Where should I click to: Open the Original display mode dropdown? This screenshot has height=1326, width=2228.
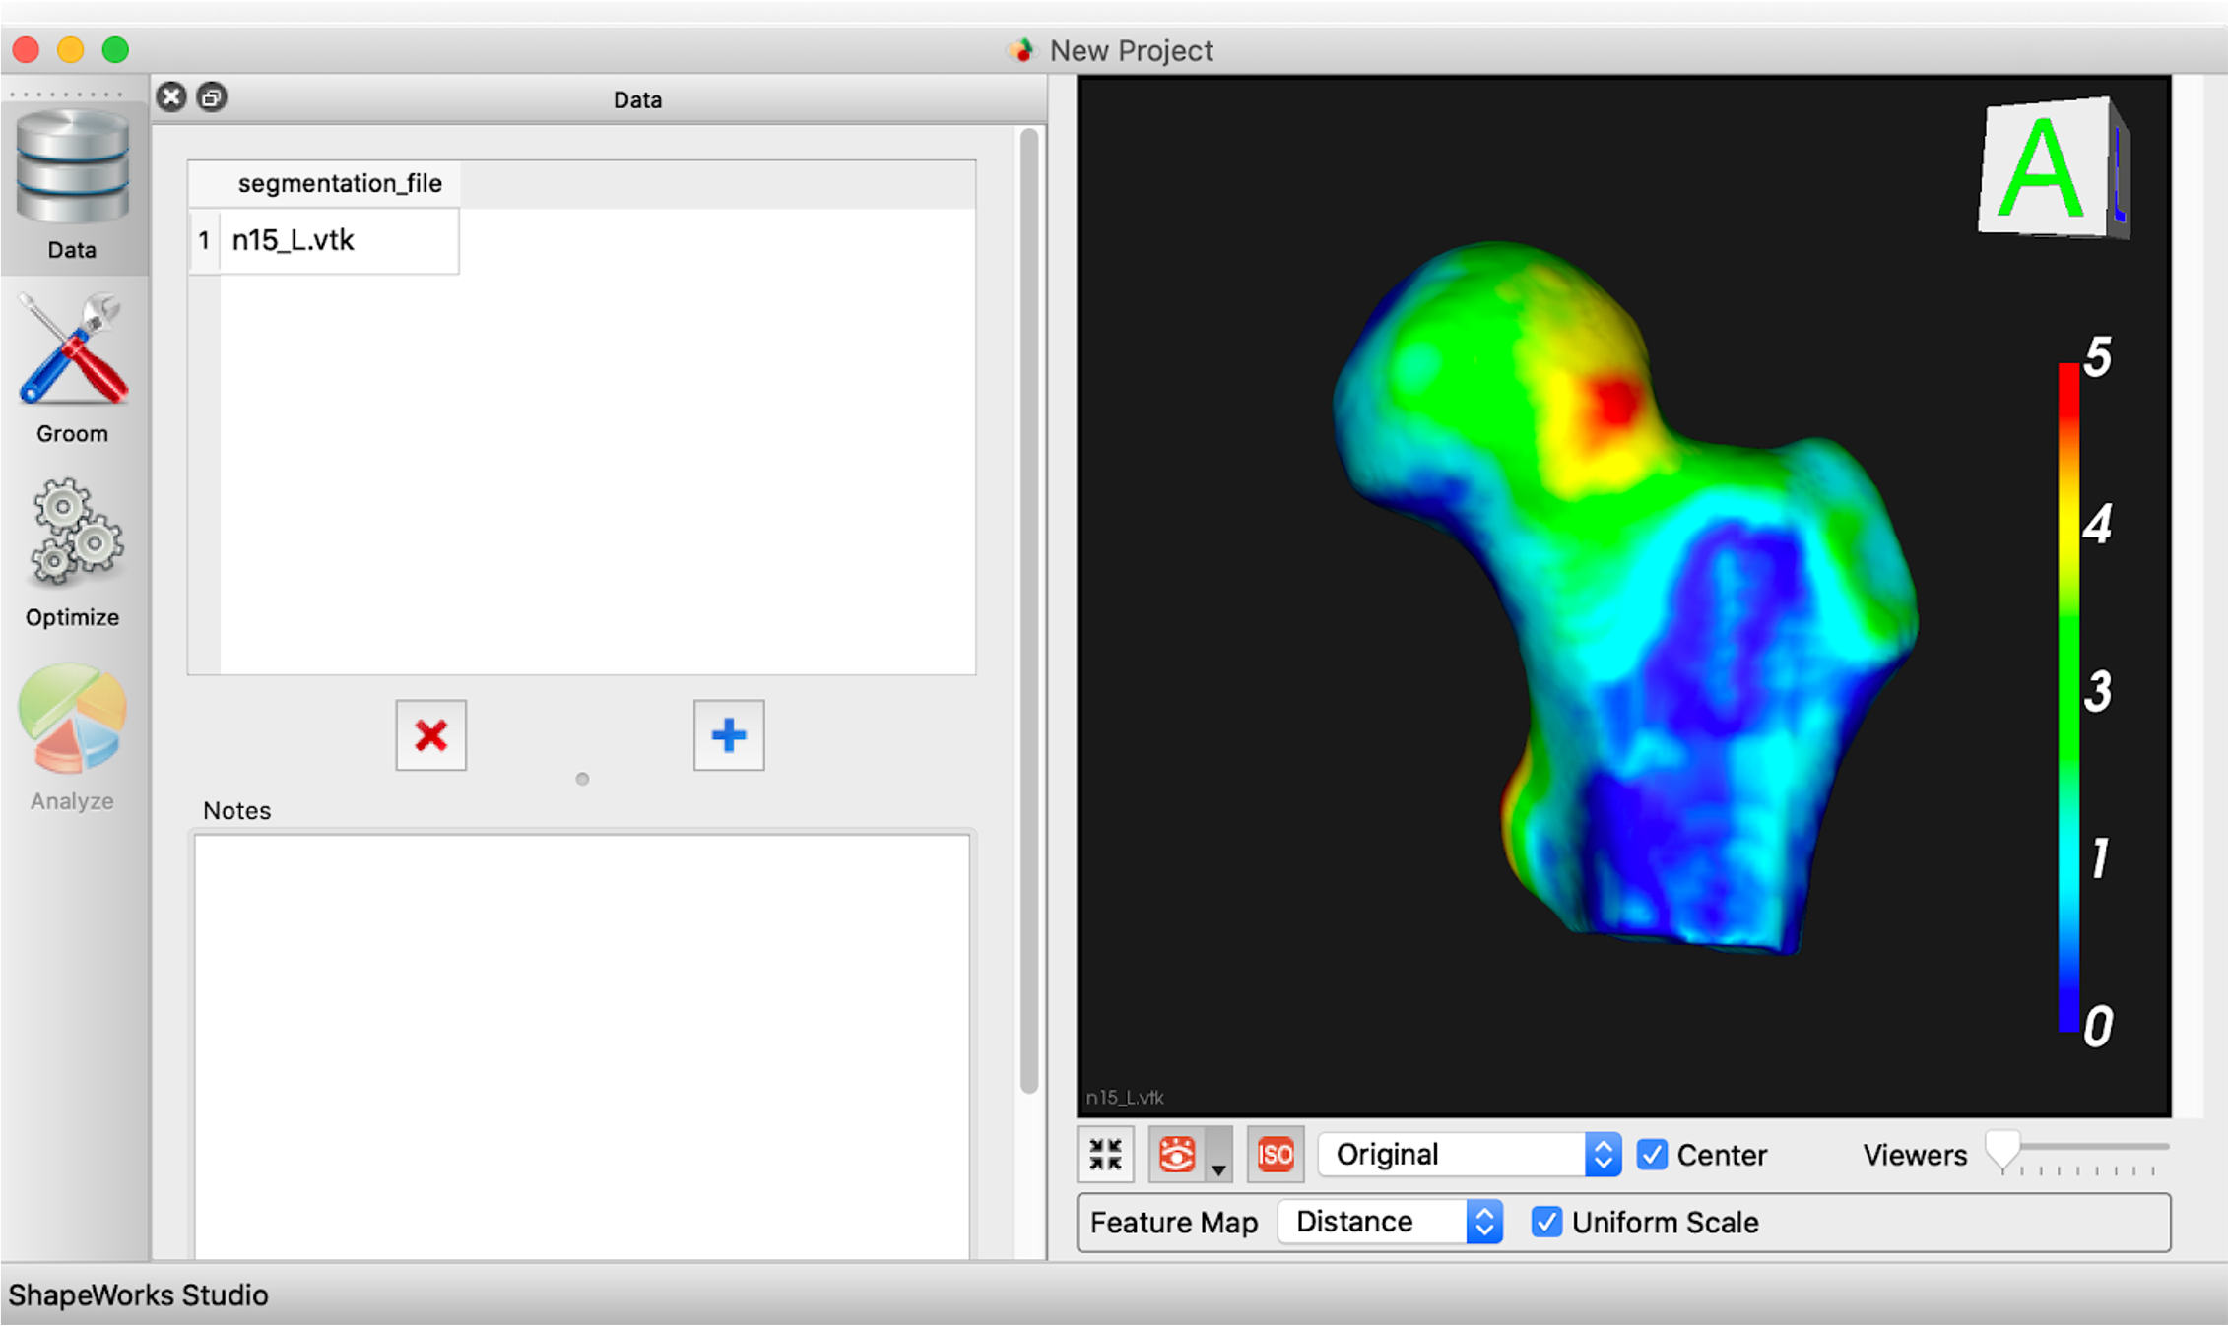1471,1154
